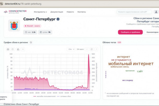This screenshot has height=106, width=159.
Task: Open the calendar date picker icon
Action: pyautogui.click(x=92, y=49)
